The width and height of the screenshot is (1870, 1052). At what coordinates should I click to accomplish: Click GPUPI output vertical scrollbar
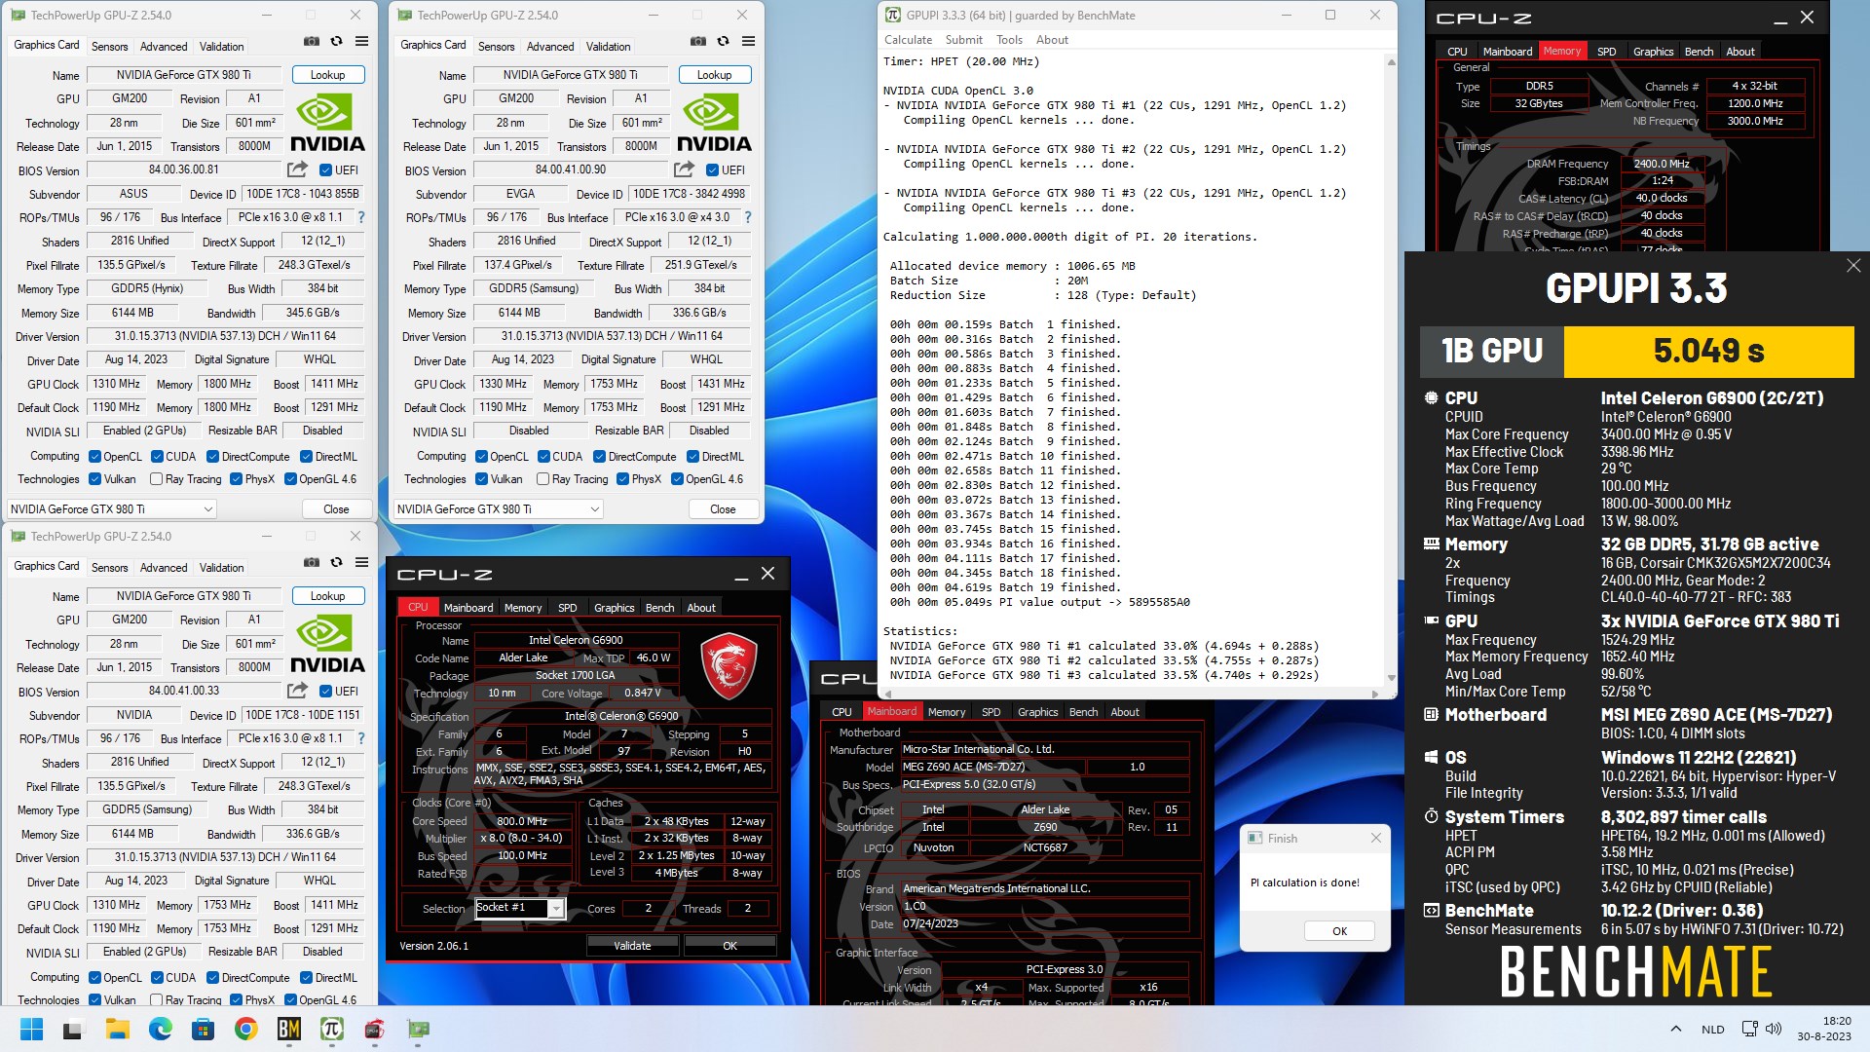[1391, 370]
